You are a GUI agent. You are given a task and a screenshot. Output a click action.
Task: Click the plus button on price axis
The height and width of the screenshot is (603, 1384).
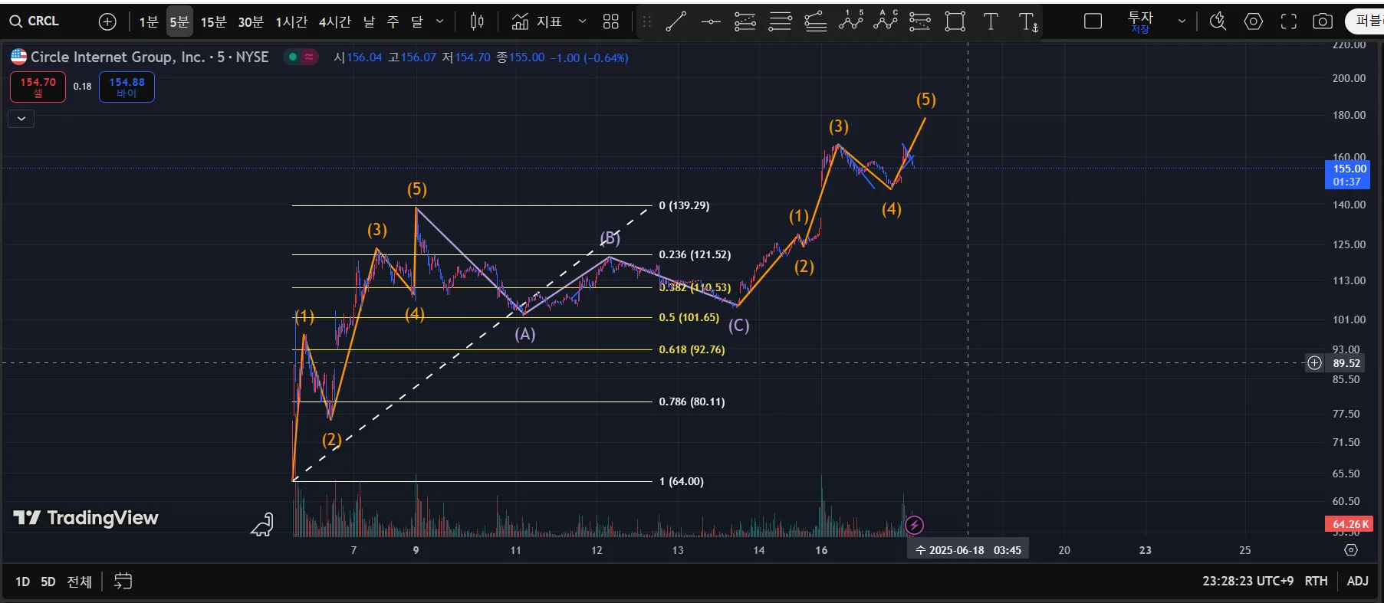coord(1314,363)
